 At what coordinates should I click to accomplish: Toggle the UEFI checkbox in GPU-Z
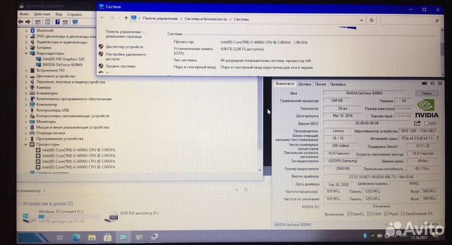click(426, 123)
